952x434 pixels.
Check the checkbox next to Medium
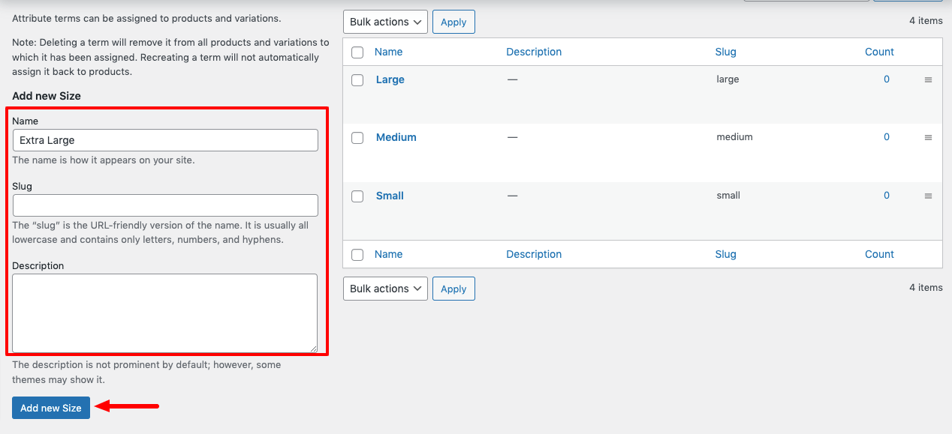pyautogui.click(x=357, y=137)
